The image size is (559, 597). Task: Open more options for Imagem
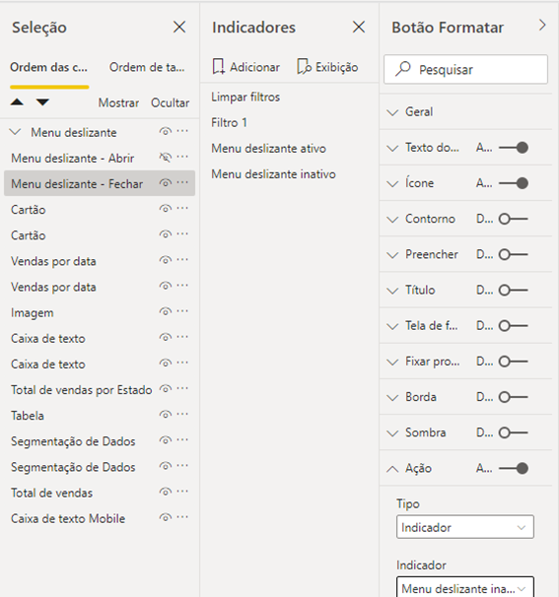(x=182, y=311)
